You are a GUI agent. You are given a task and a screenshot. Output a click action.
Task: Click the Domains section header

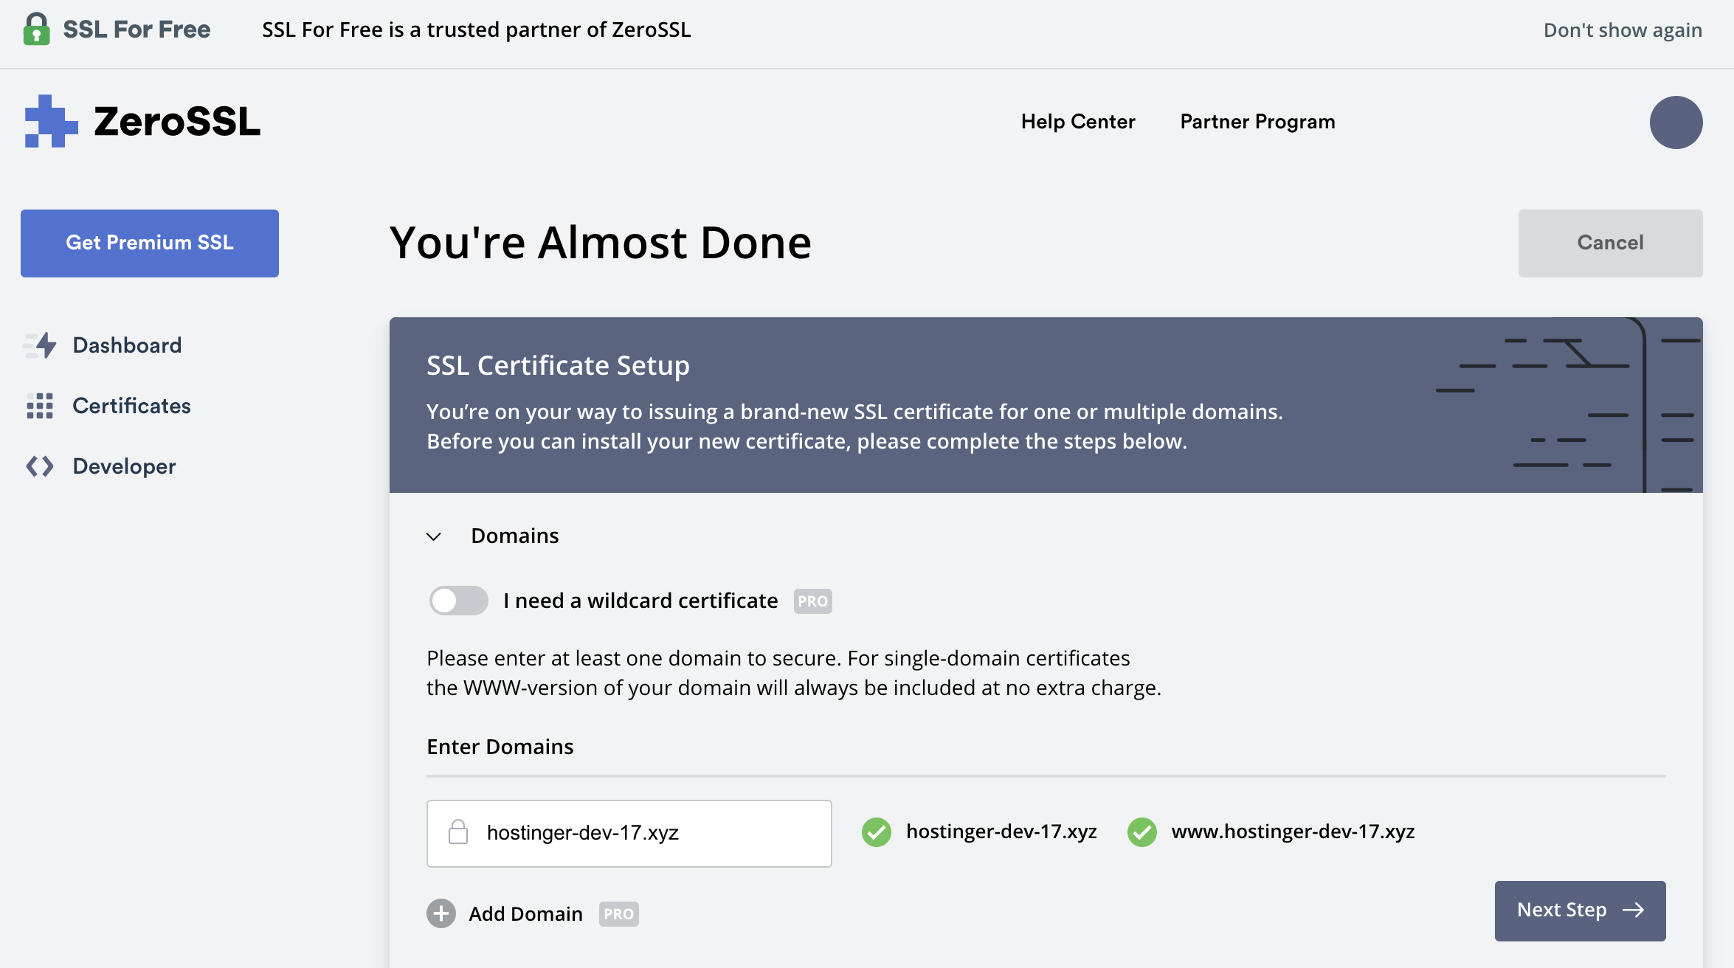pos(515,536)
